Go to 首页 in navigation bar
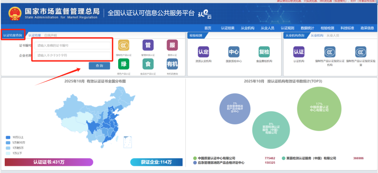This screenshot has height=173, width=378. point(208,28)
